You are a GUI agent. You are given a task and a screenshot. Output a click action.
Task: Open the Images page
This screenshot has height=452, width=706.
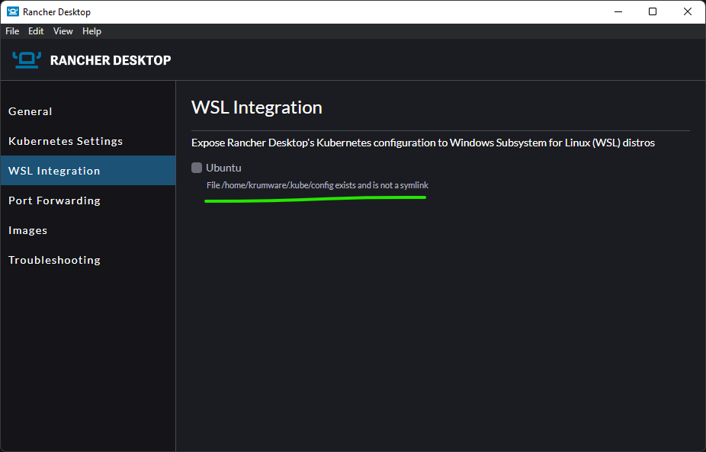pos(27,230)
